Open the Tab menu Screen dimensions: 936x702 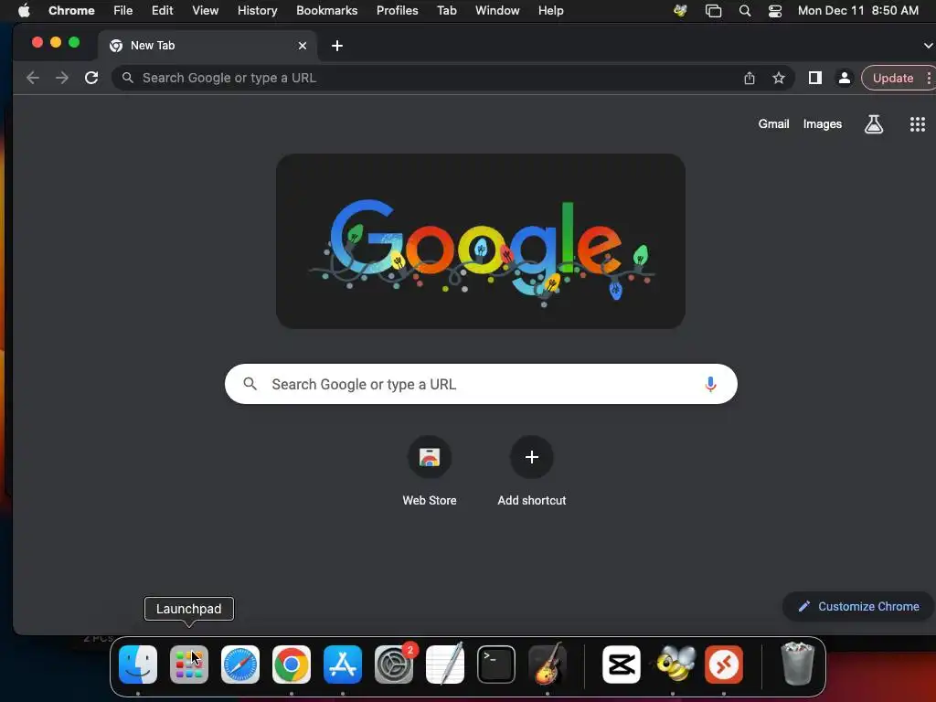point(446,10)
